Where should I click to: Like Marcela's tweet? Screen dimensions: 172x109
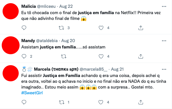pos(101,102)
